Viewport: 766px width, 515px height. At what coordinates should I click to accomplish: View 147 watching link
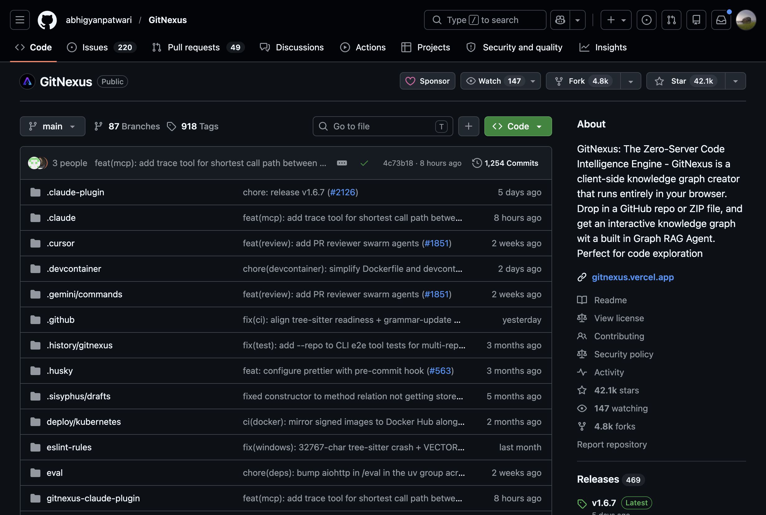pos(613,408)
